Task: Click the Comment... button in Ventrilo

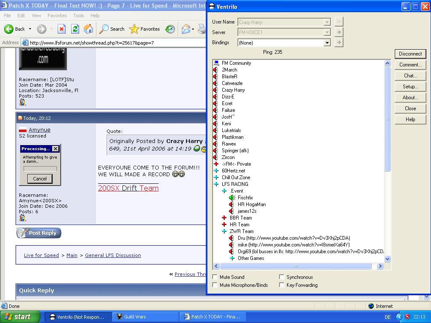Action: [x=410, y=65]
